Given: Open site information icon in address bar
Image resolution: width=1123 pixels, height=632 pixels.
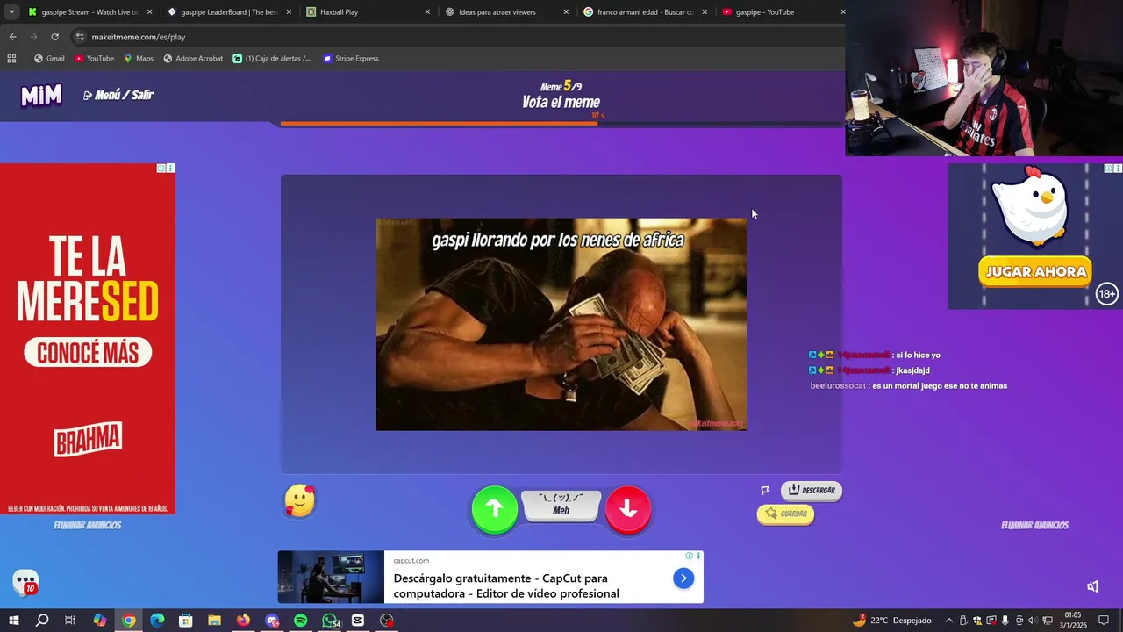Looking at the screenshot, I should click(80, 37).
